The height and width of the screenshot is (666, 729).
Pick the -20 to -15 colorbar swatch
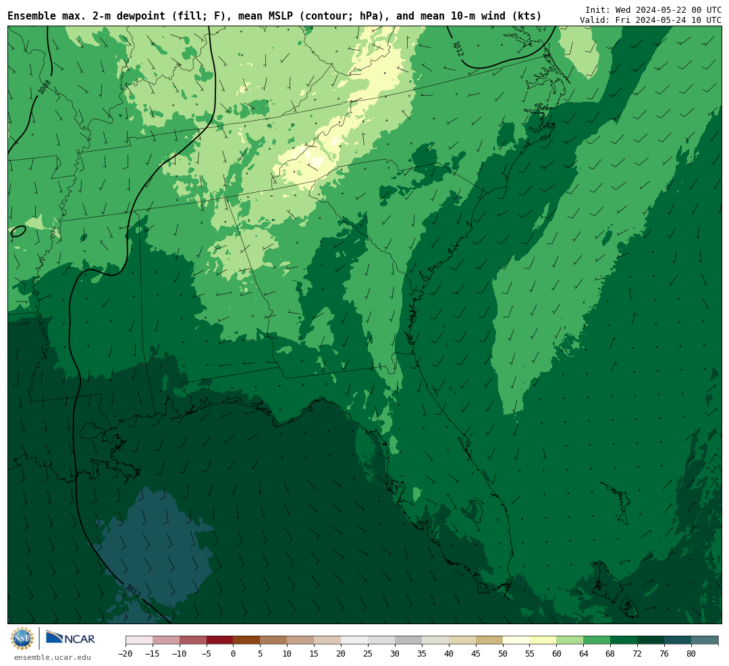tap(139, 640)
